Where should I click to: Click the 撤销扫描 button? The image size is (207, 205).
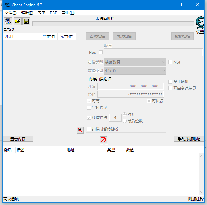point(182,36)
